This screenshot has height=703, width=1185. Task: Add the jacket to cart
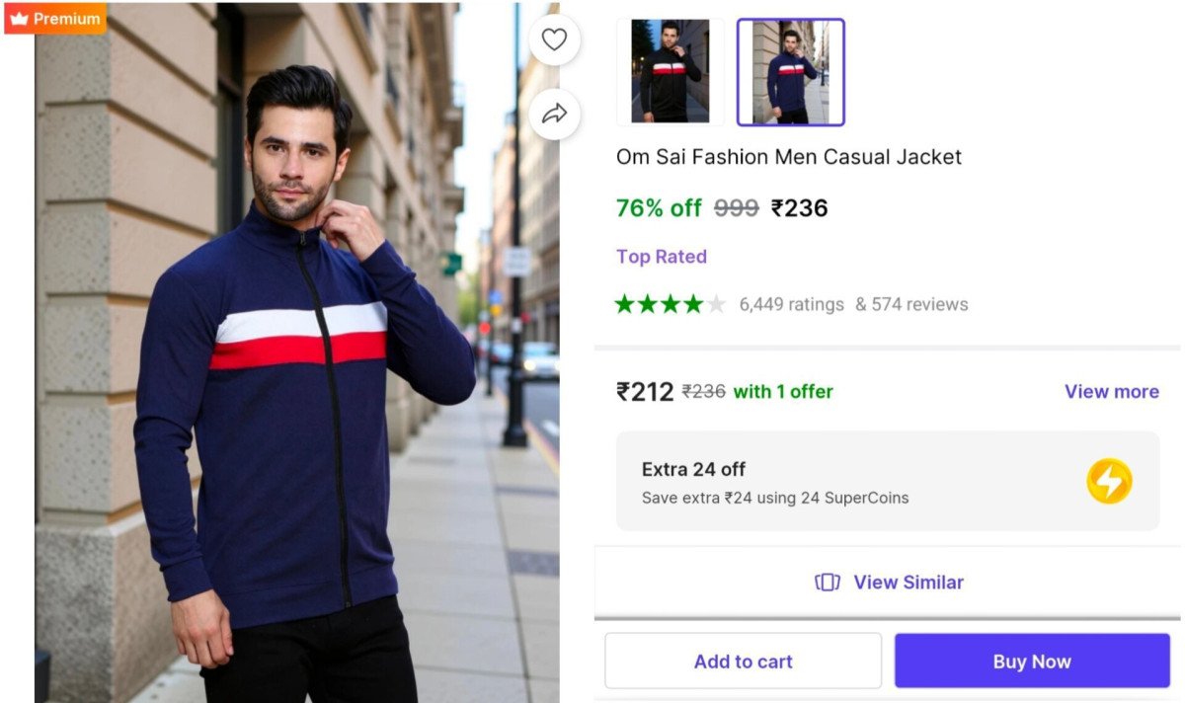(x=743, y=661)
